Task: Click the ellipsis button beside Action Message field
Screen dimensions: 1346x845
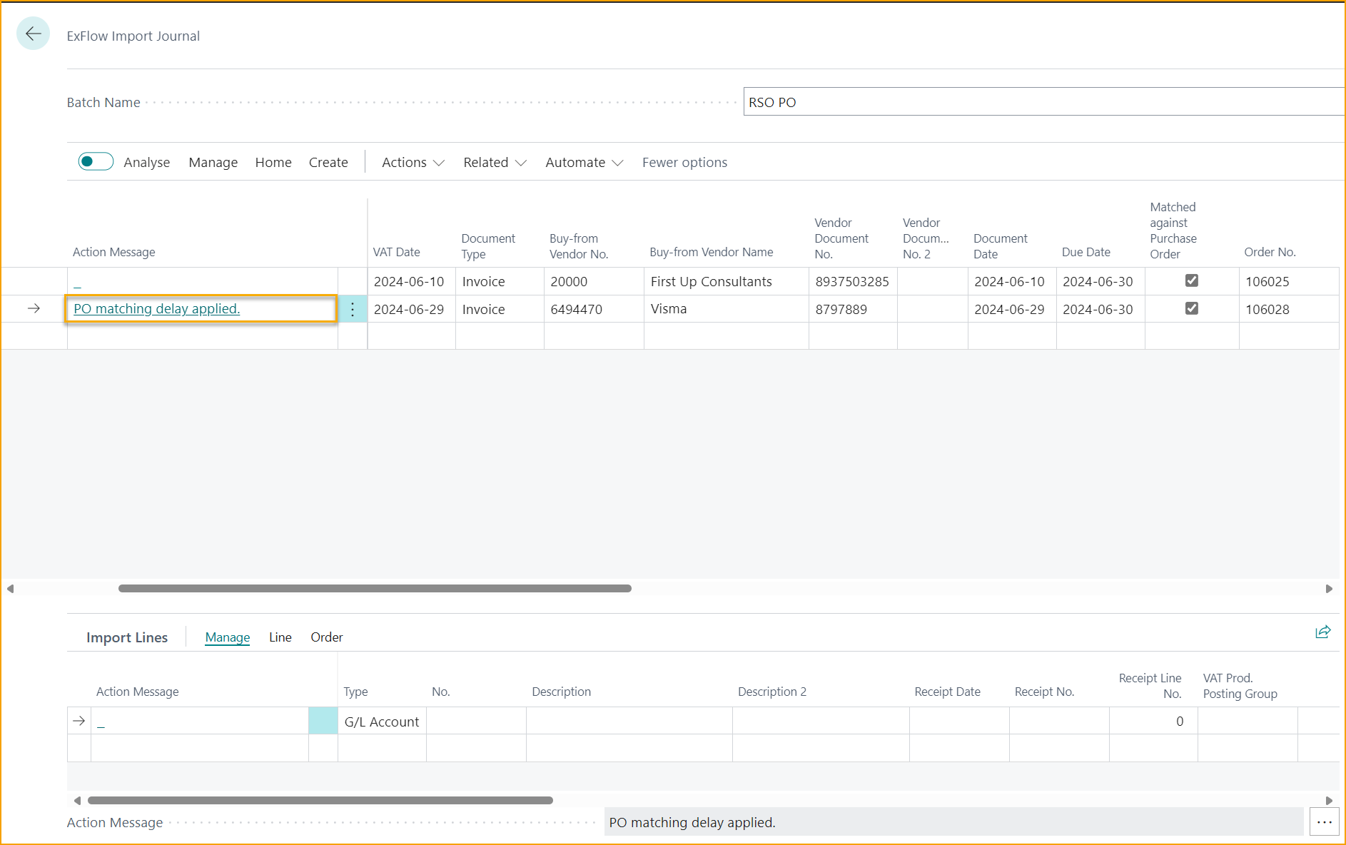Action: [1324, 822]
